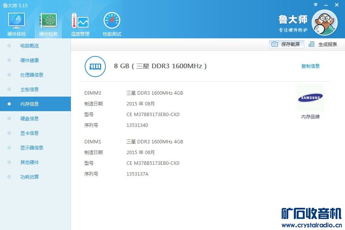Click the 内存品牌 label

pyautogui.click(x=310, y=117)
